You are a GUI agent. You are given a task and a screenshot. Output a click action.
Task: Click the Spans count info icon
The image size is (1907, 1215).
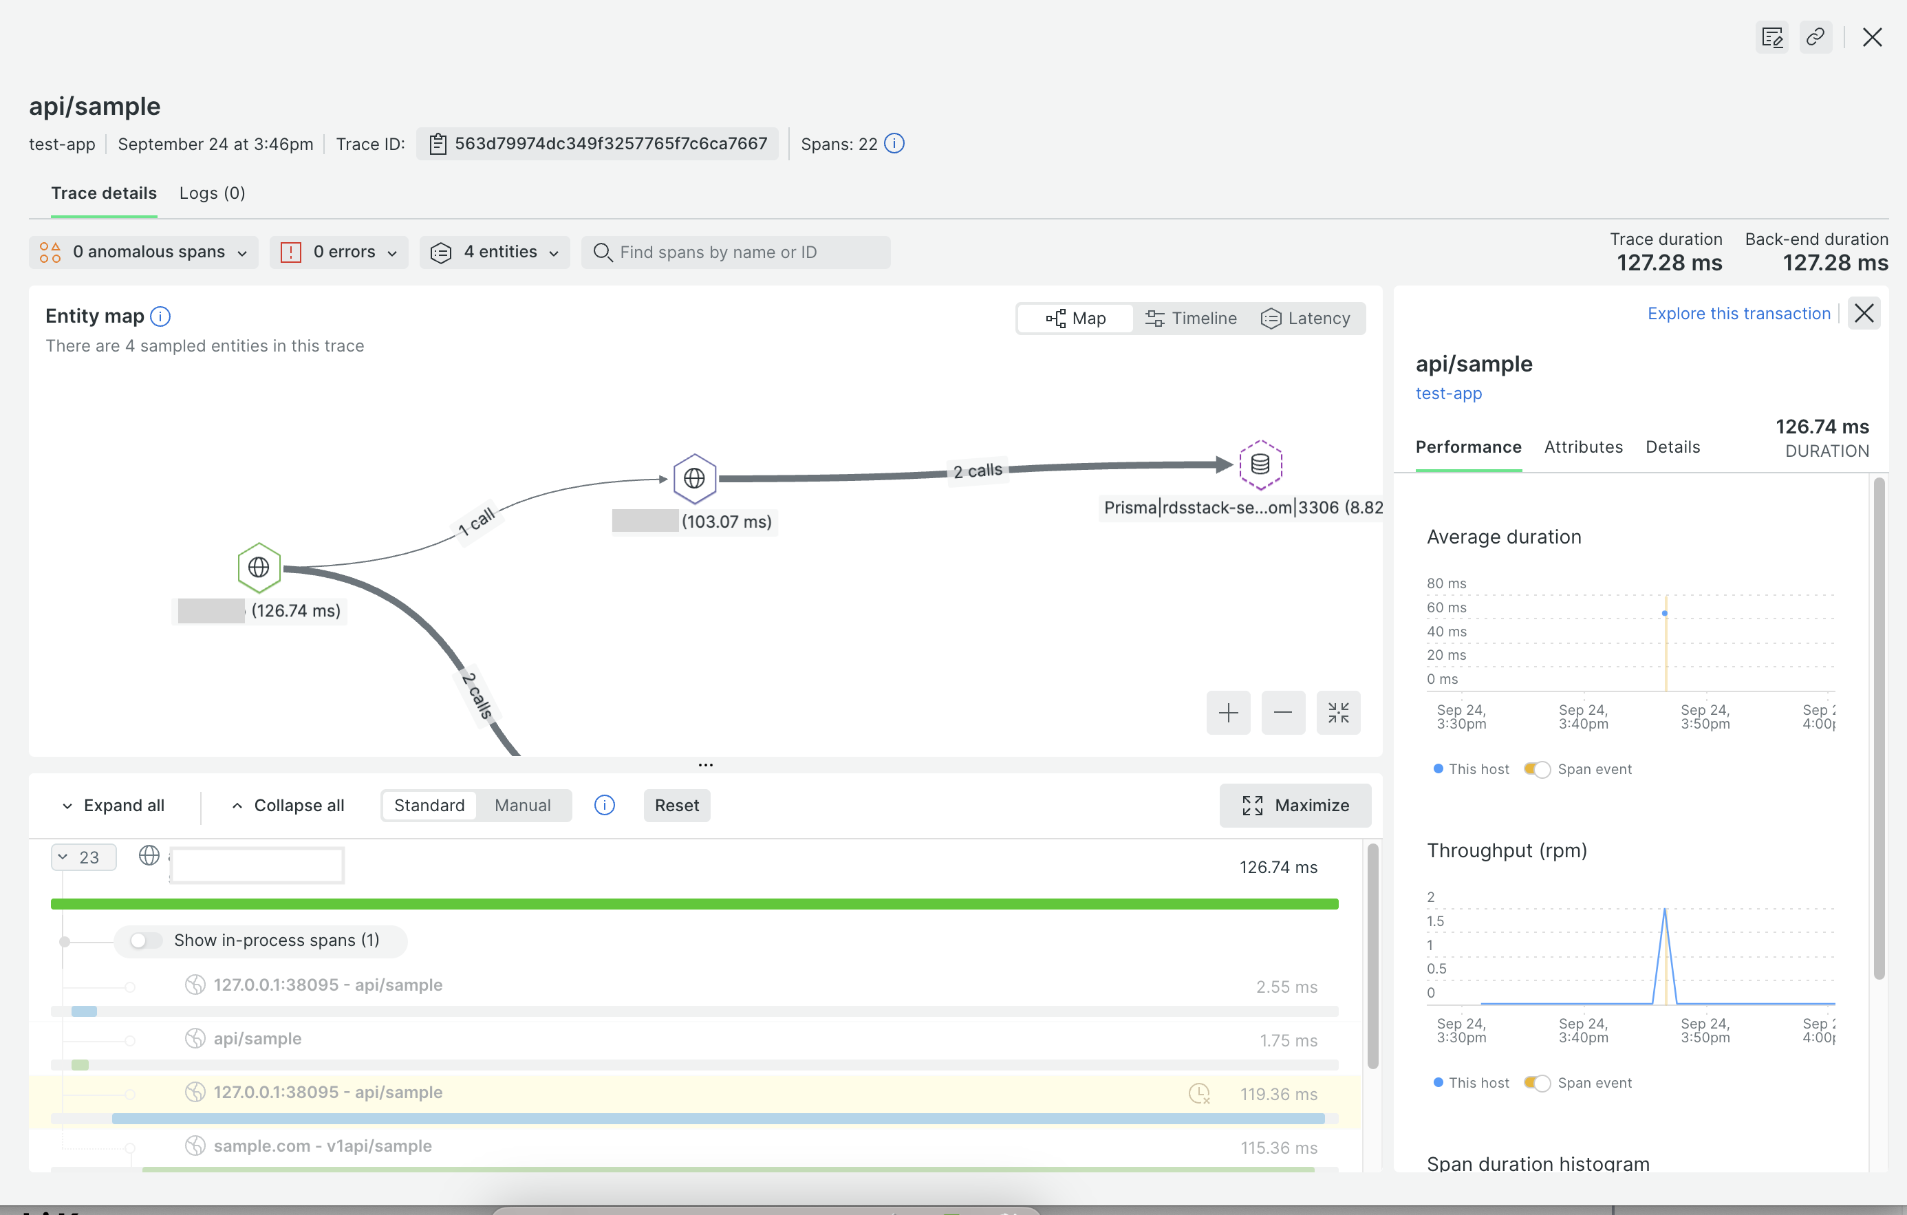coord(894,143)
